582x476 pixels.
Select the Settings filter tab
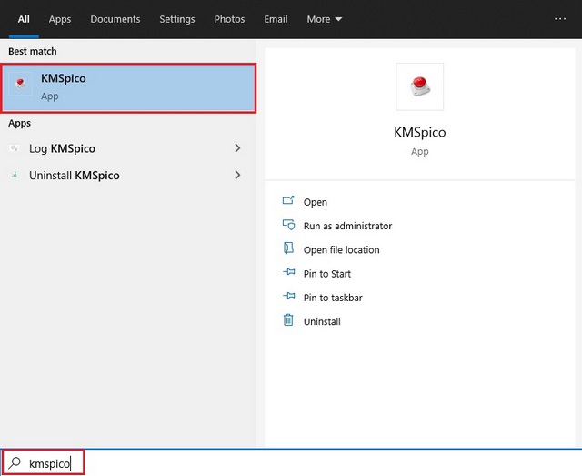coord(177,19)
